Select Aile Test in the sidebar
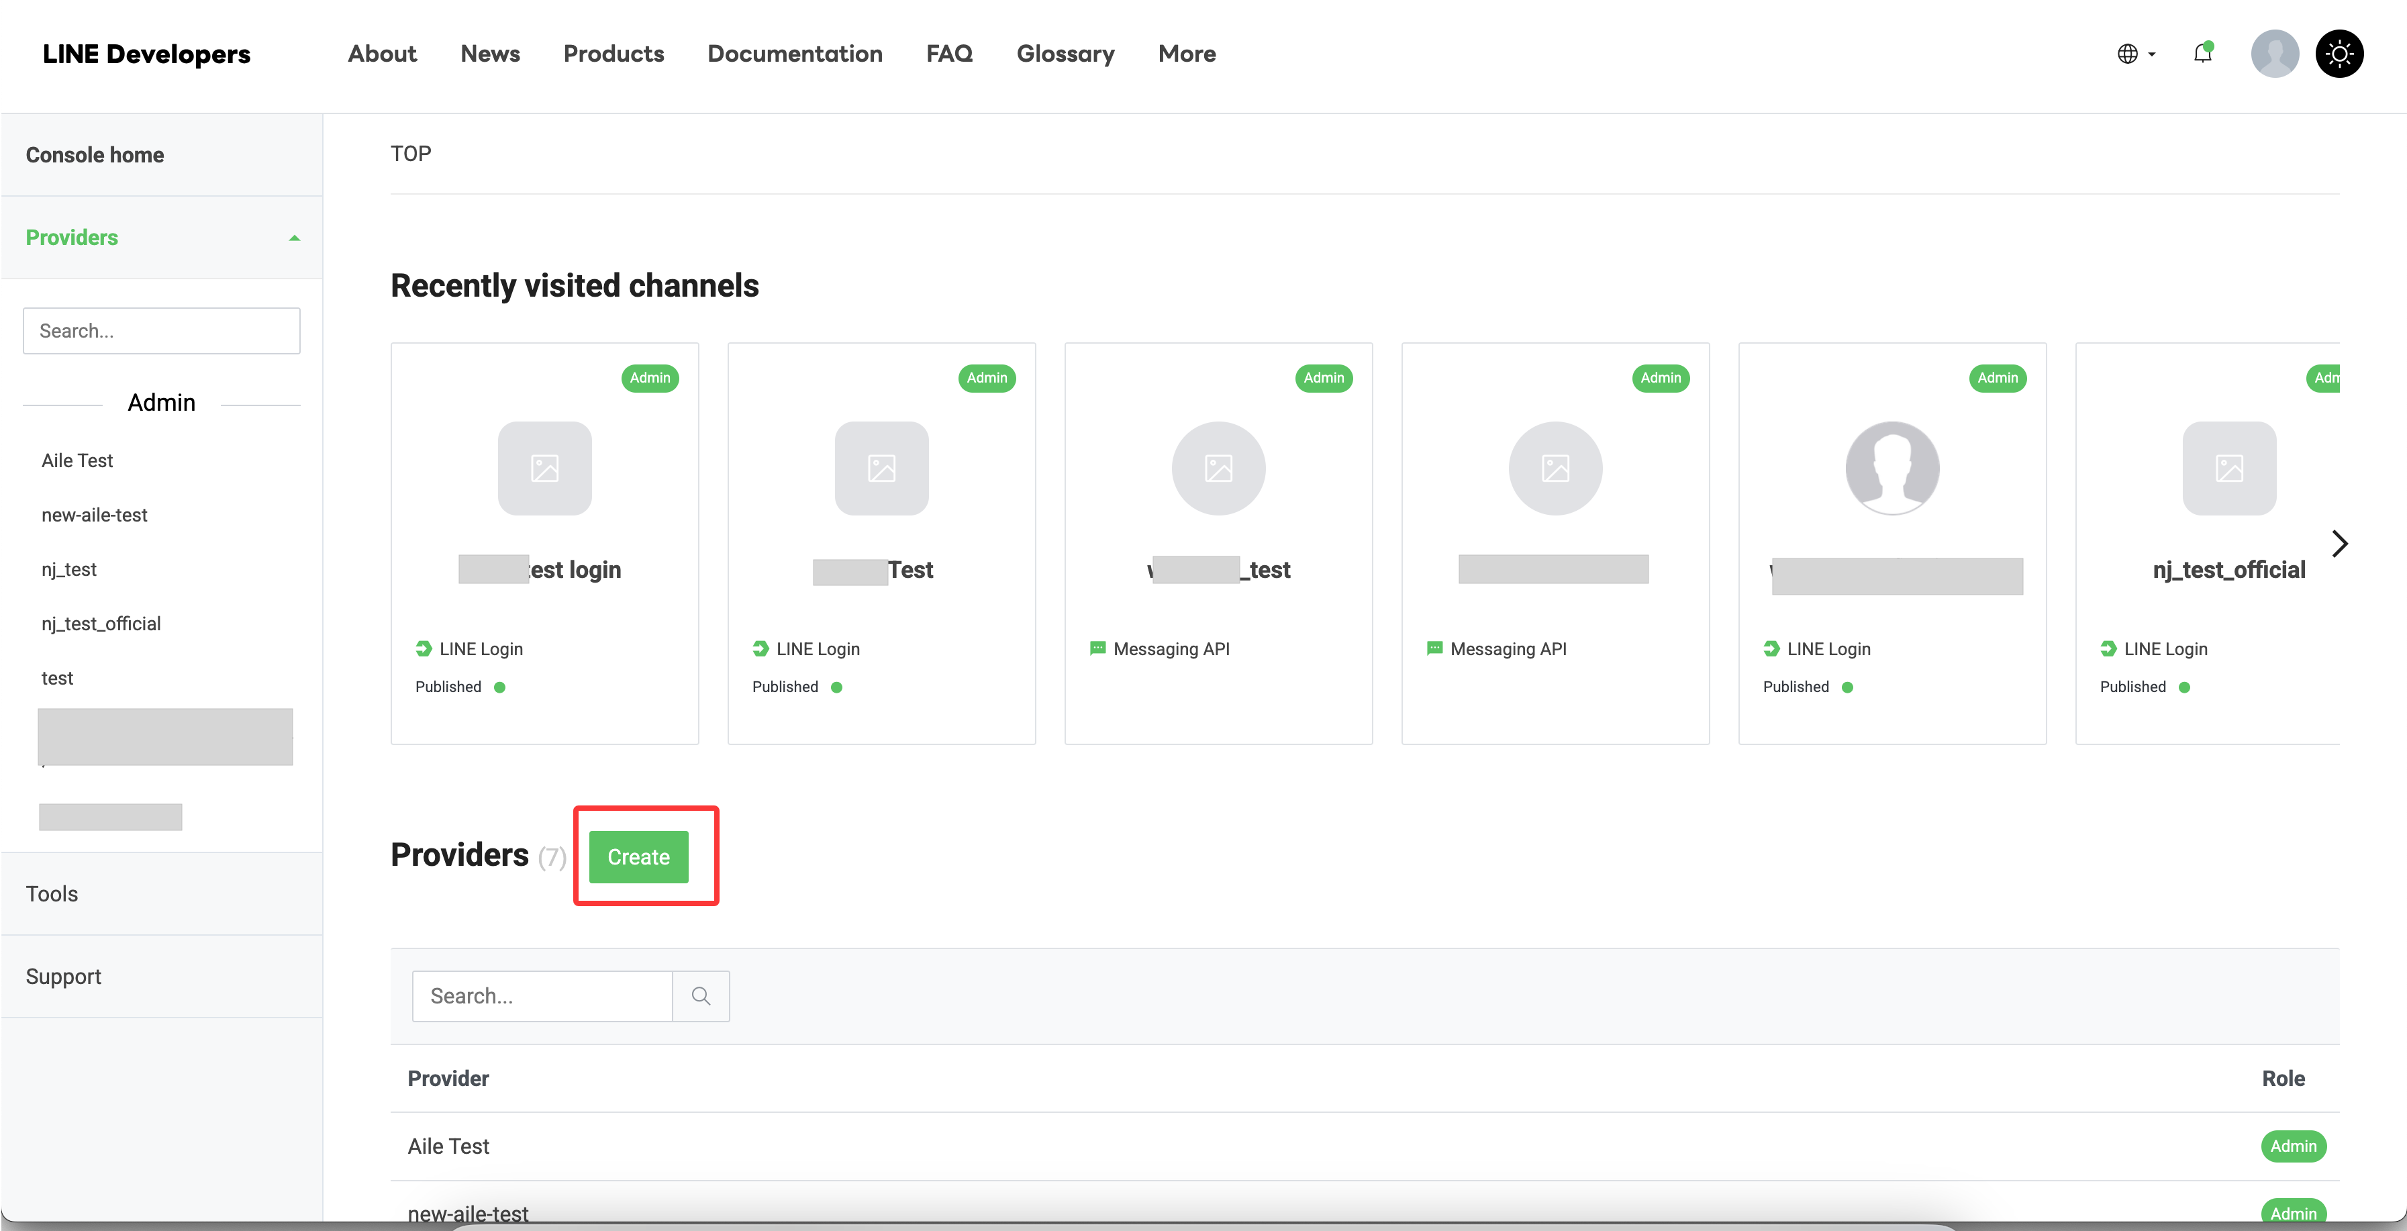2407x1231 pixels. coord(78,461)
